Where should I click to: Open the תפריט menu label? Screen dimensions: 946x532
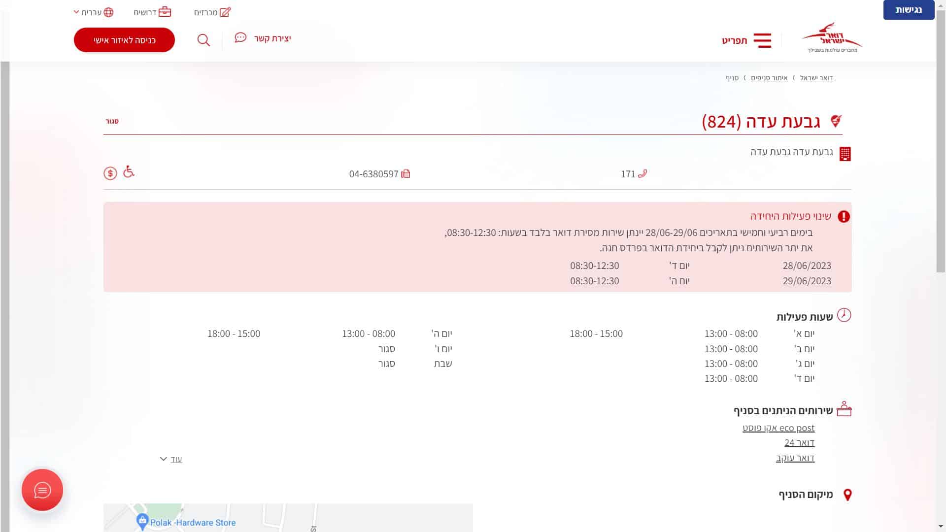[x=734, y=40]
